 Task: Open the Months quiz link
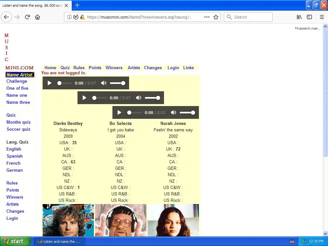click(x=19, y=122)
